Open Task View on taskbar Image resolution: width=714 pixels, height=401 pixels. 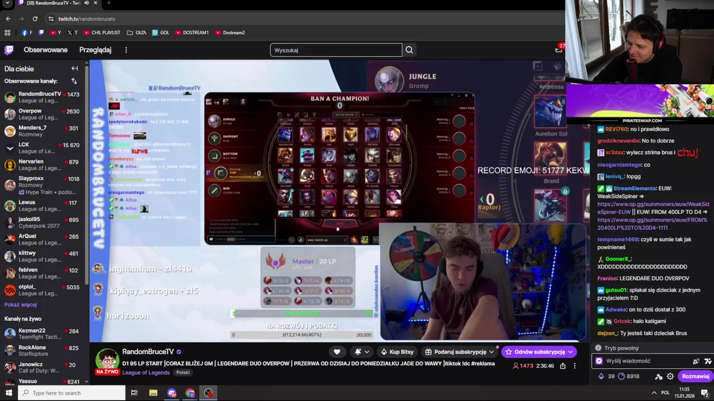134,393
